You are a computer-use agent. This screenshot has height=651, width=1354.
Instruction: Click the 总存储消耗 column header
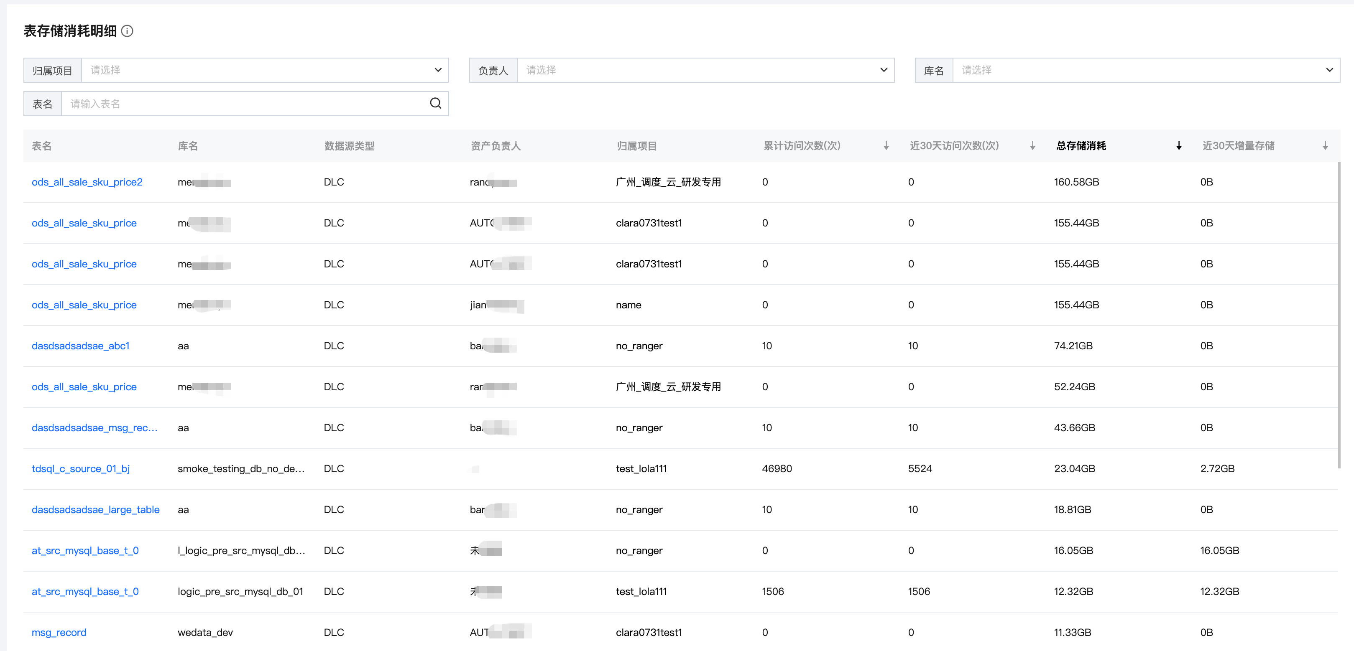[x=1081, y=145]
